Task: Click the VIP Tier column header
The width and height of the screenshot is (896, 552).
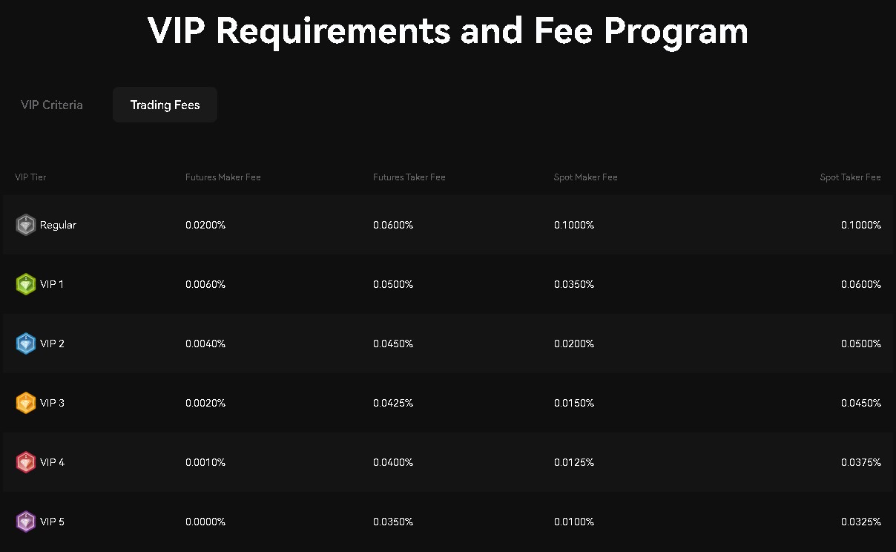Action: 30,177
